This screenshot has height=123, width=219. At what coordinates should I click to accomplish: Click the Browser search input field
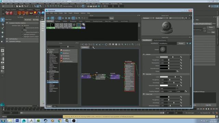[99, 18]
